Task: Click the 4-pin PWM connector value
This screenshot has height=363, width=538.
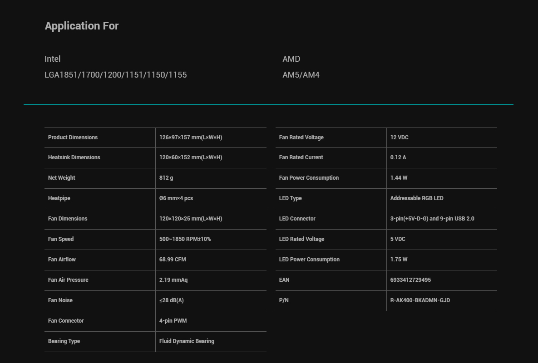Action: tap(173, 321)
